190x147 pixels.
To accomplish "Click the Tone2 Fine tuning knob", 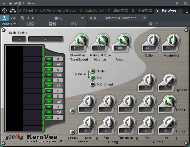I will pos(110,122).
